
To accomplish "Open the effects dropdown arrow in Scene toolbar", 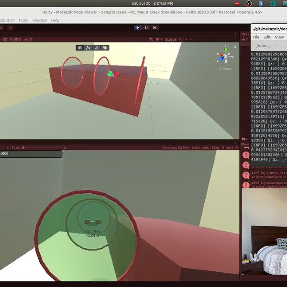I will point(11,39).
